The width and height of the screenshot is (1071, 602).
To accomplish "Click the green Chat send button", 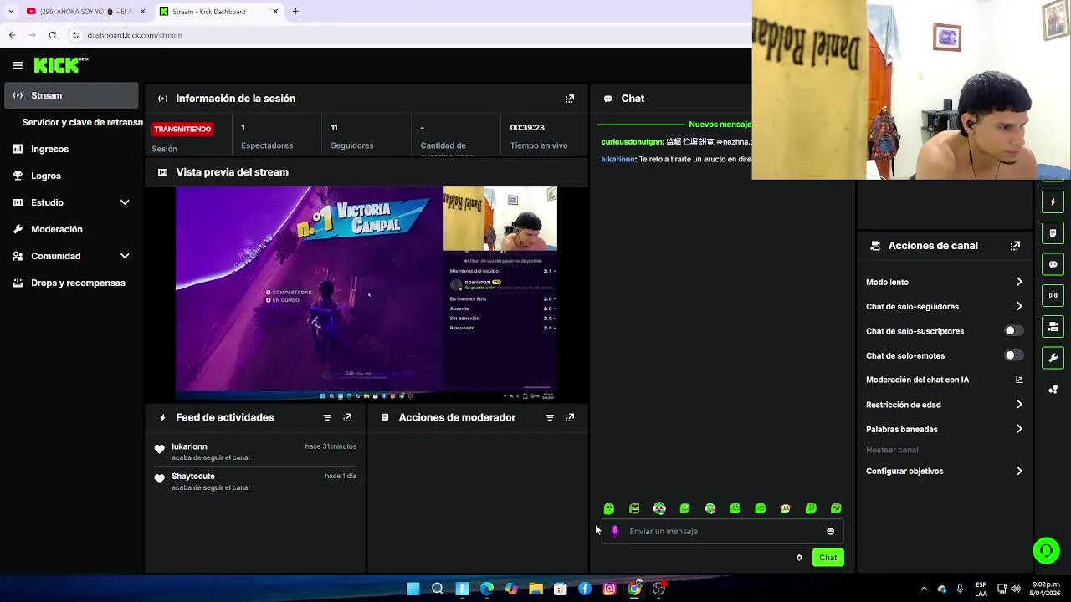I will click(x=828, y=558).
